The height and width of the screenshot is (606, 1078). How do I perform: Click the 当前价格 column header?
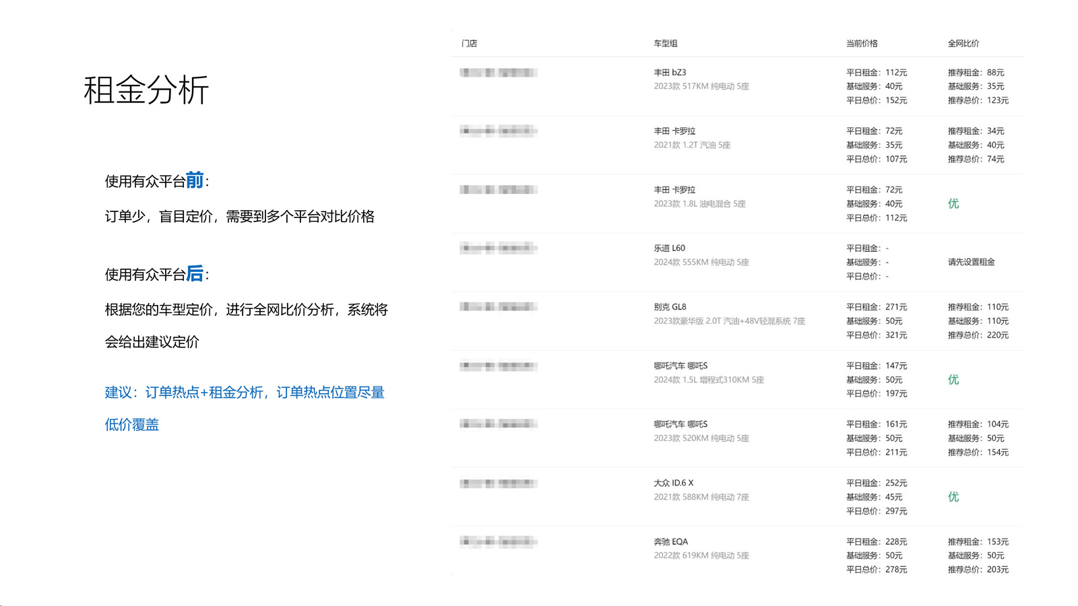coord(860,43)
